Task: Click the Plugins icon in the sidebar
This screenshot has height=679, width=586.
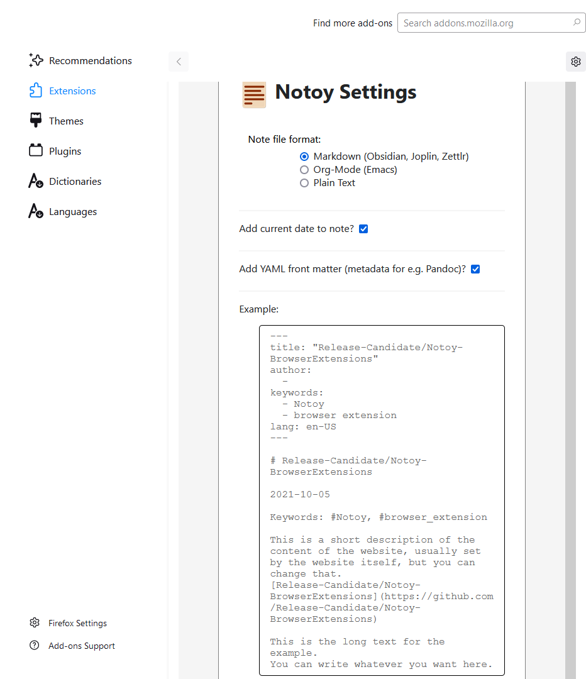Action: [36, 151]
